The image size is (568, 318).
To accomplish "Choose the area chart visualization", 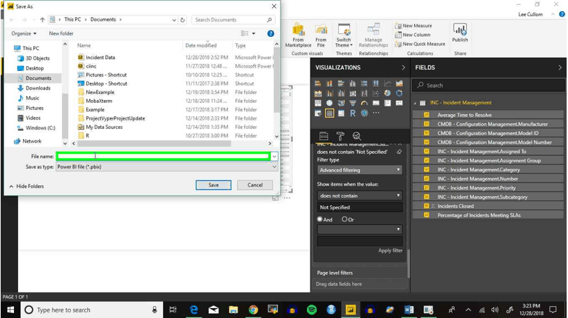I will click(x=399, y=84).
